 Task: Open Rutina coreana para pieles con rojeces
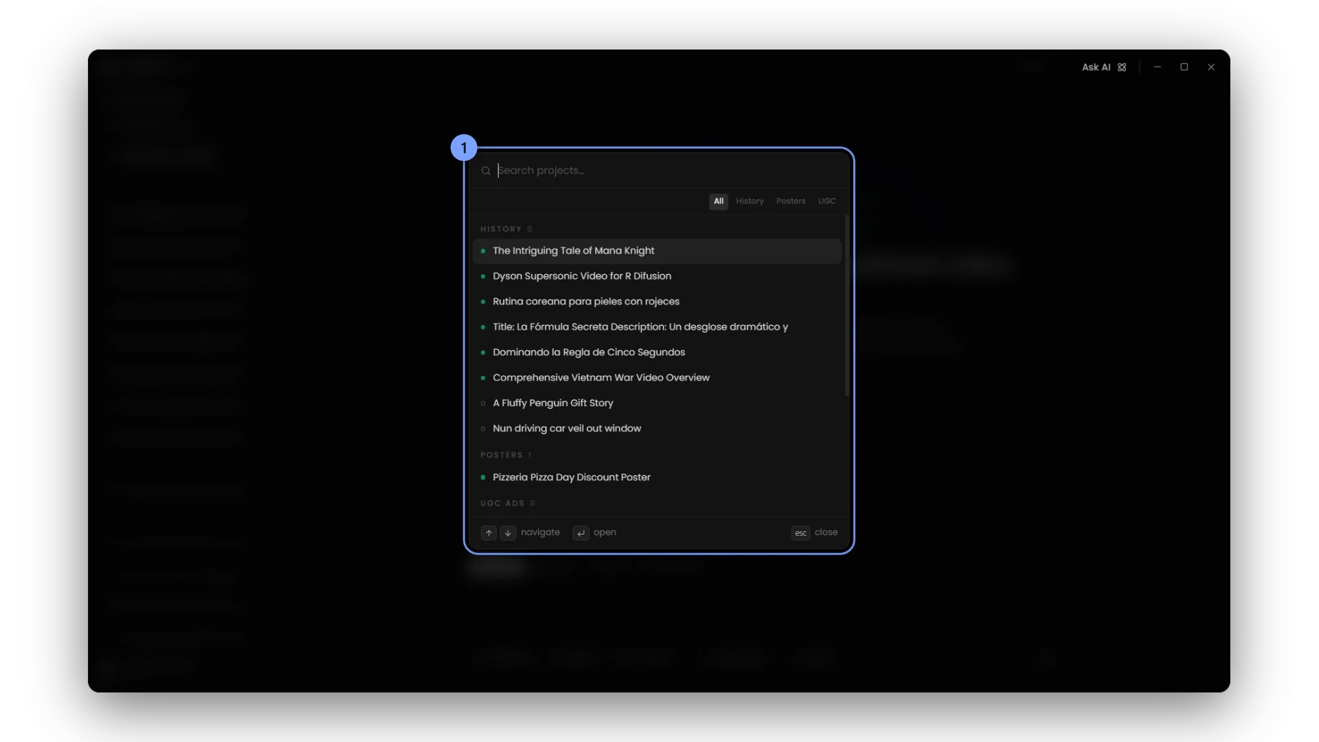657,302
